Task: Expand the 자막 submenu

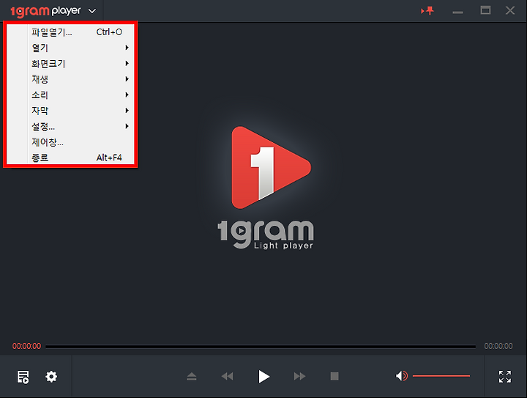Action: pyautogui.click(x=70, y=111)
